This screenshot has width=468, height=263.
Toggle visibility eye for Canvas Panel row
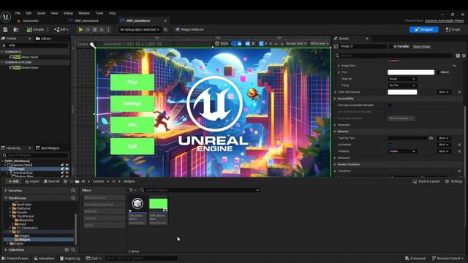tap(67, 165)
